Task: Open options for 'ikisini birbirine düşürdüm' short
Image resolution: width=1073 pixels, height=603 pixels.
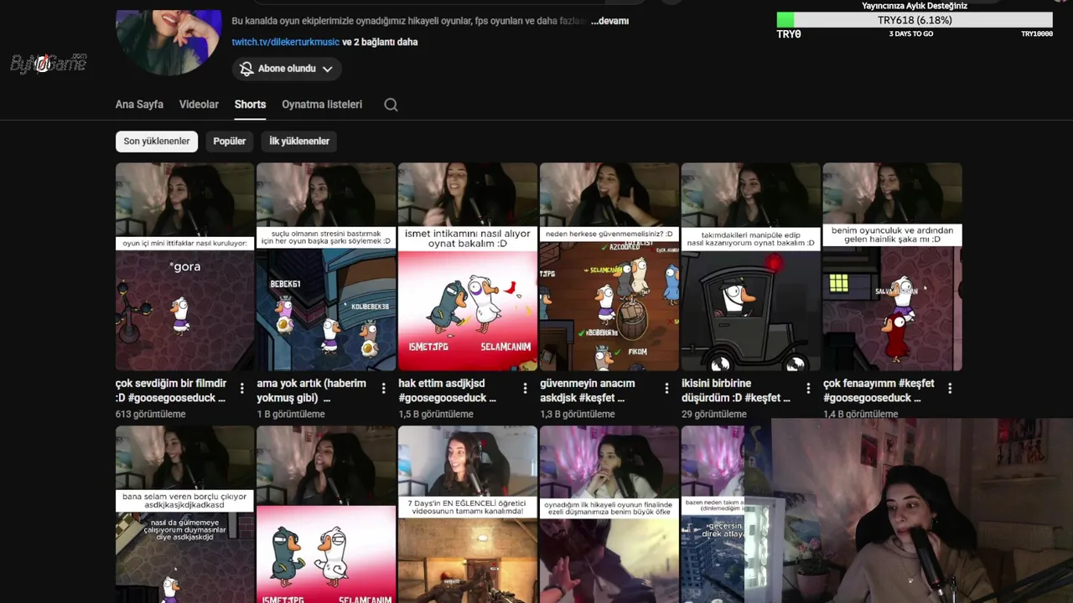Action: tap(808, 389)
